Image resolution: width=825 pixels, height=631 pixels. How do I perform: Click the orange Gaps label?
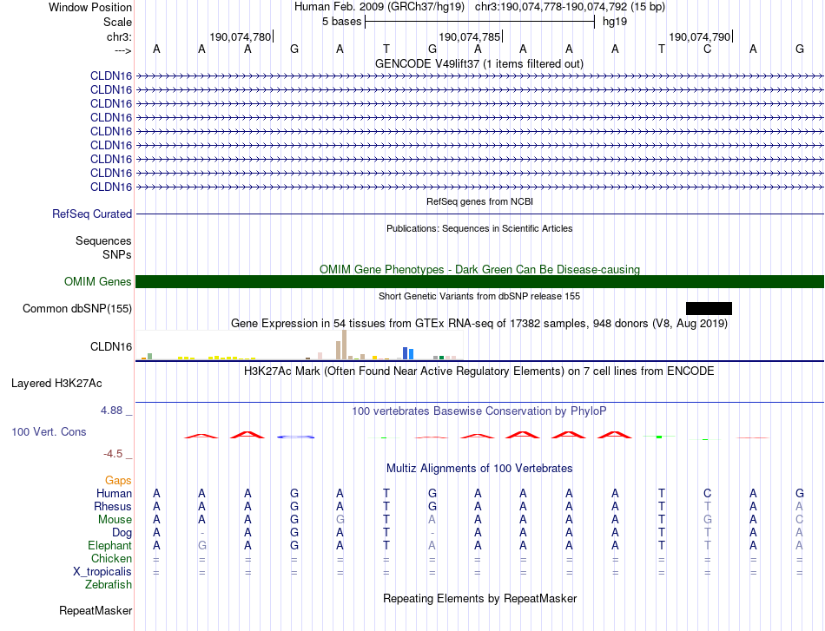click(x=118, y=480)
